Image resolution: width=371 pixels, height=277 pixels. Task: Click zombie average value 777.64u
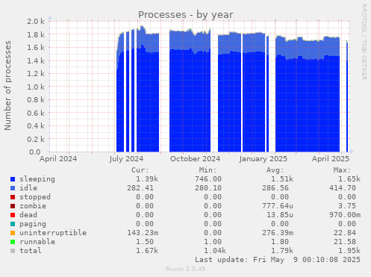278,206
